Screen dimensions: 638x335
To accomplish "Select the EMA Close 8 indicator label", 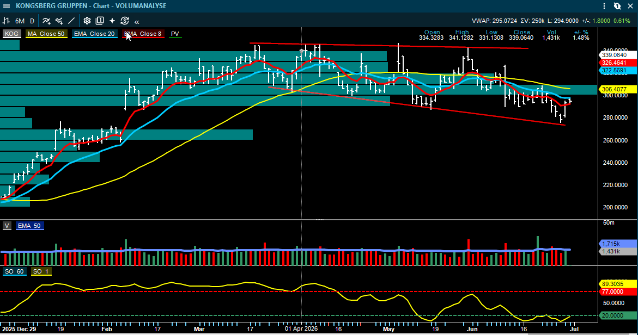I will point(143,34).
